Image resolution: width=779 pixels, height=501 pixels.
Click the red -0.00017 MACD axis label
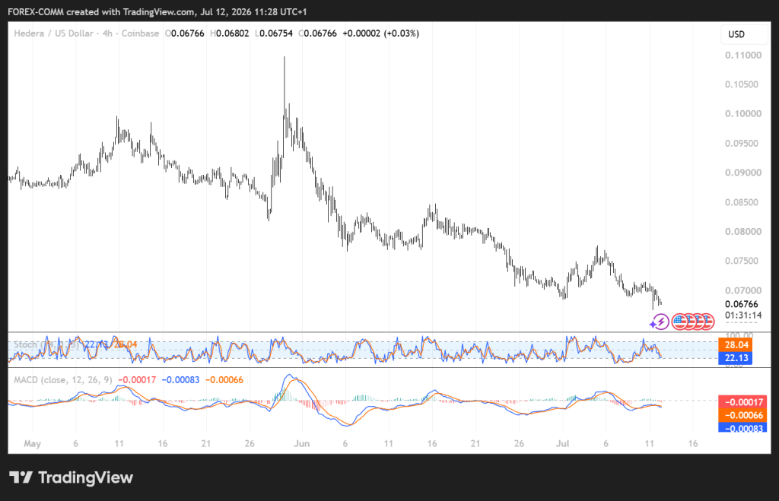click(x=742, y=402)
